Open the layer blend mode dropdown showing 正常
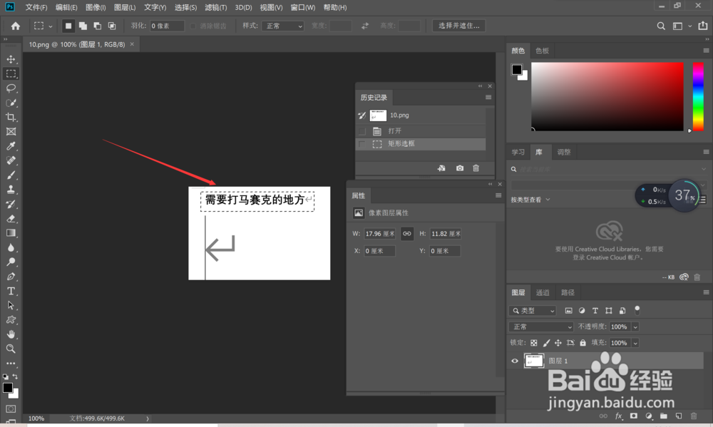Viewport: 713px width, 427px height. [540, 326]
